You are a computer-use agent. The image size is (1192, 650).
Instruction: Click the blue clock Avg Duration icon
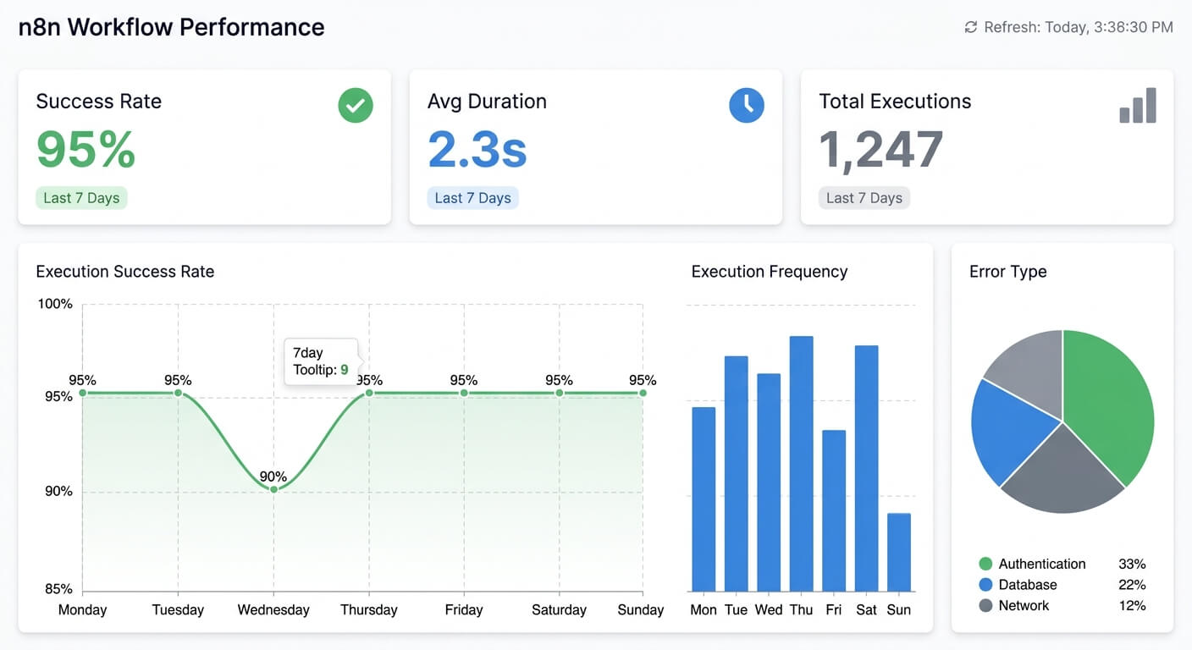[747, 106]
